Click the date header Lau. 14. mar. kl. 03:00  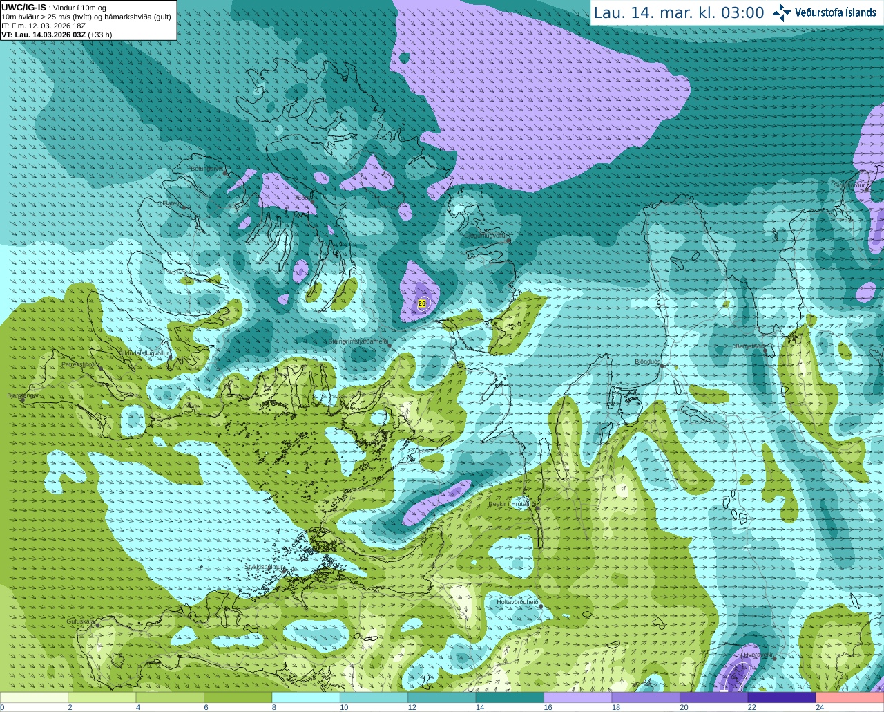tap(679, 13)
